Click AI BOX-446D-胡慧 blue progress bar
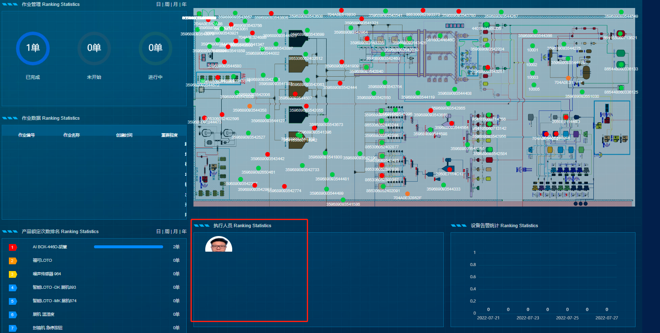Screen dimensions: 660x333 click(129, 247)
